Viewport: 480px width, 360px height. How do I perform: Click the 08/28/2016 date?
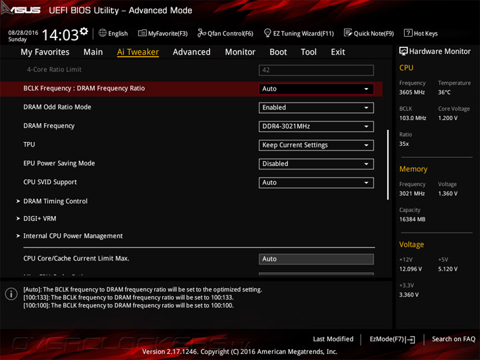[23, 33]
